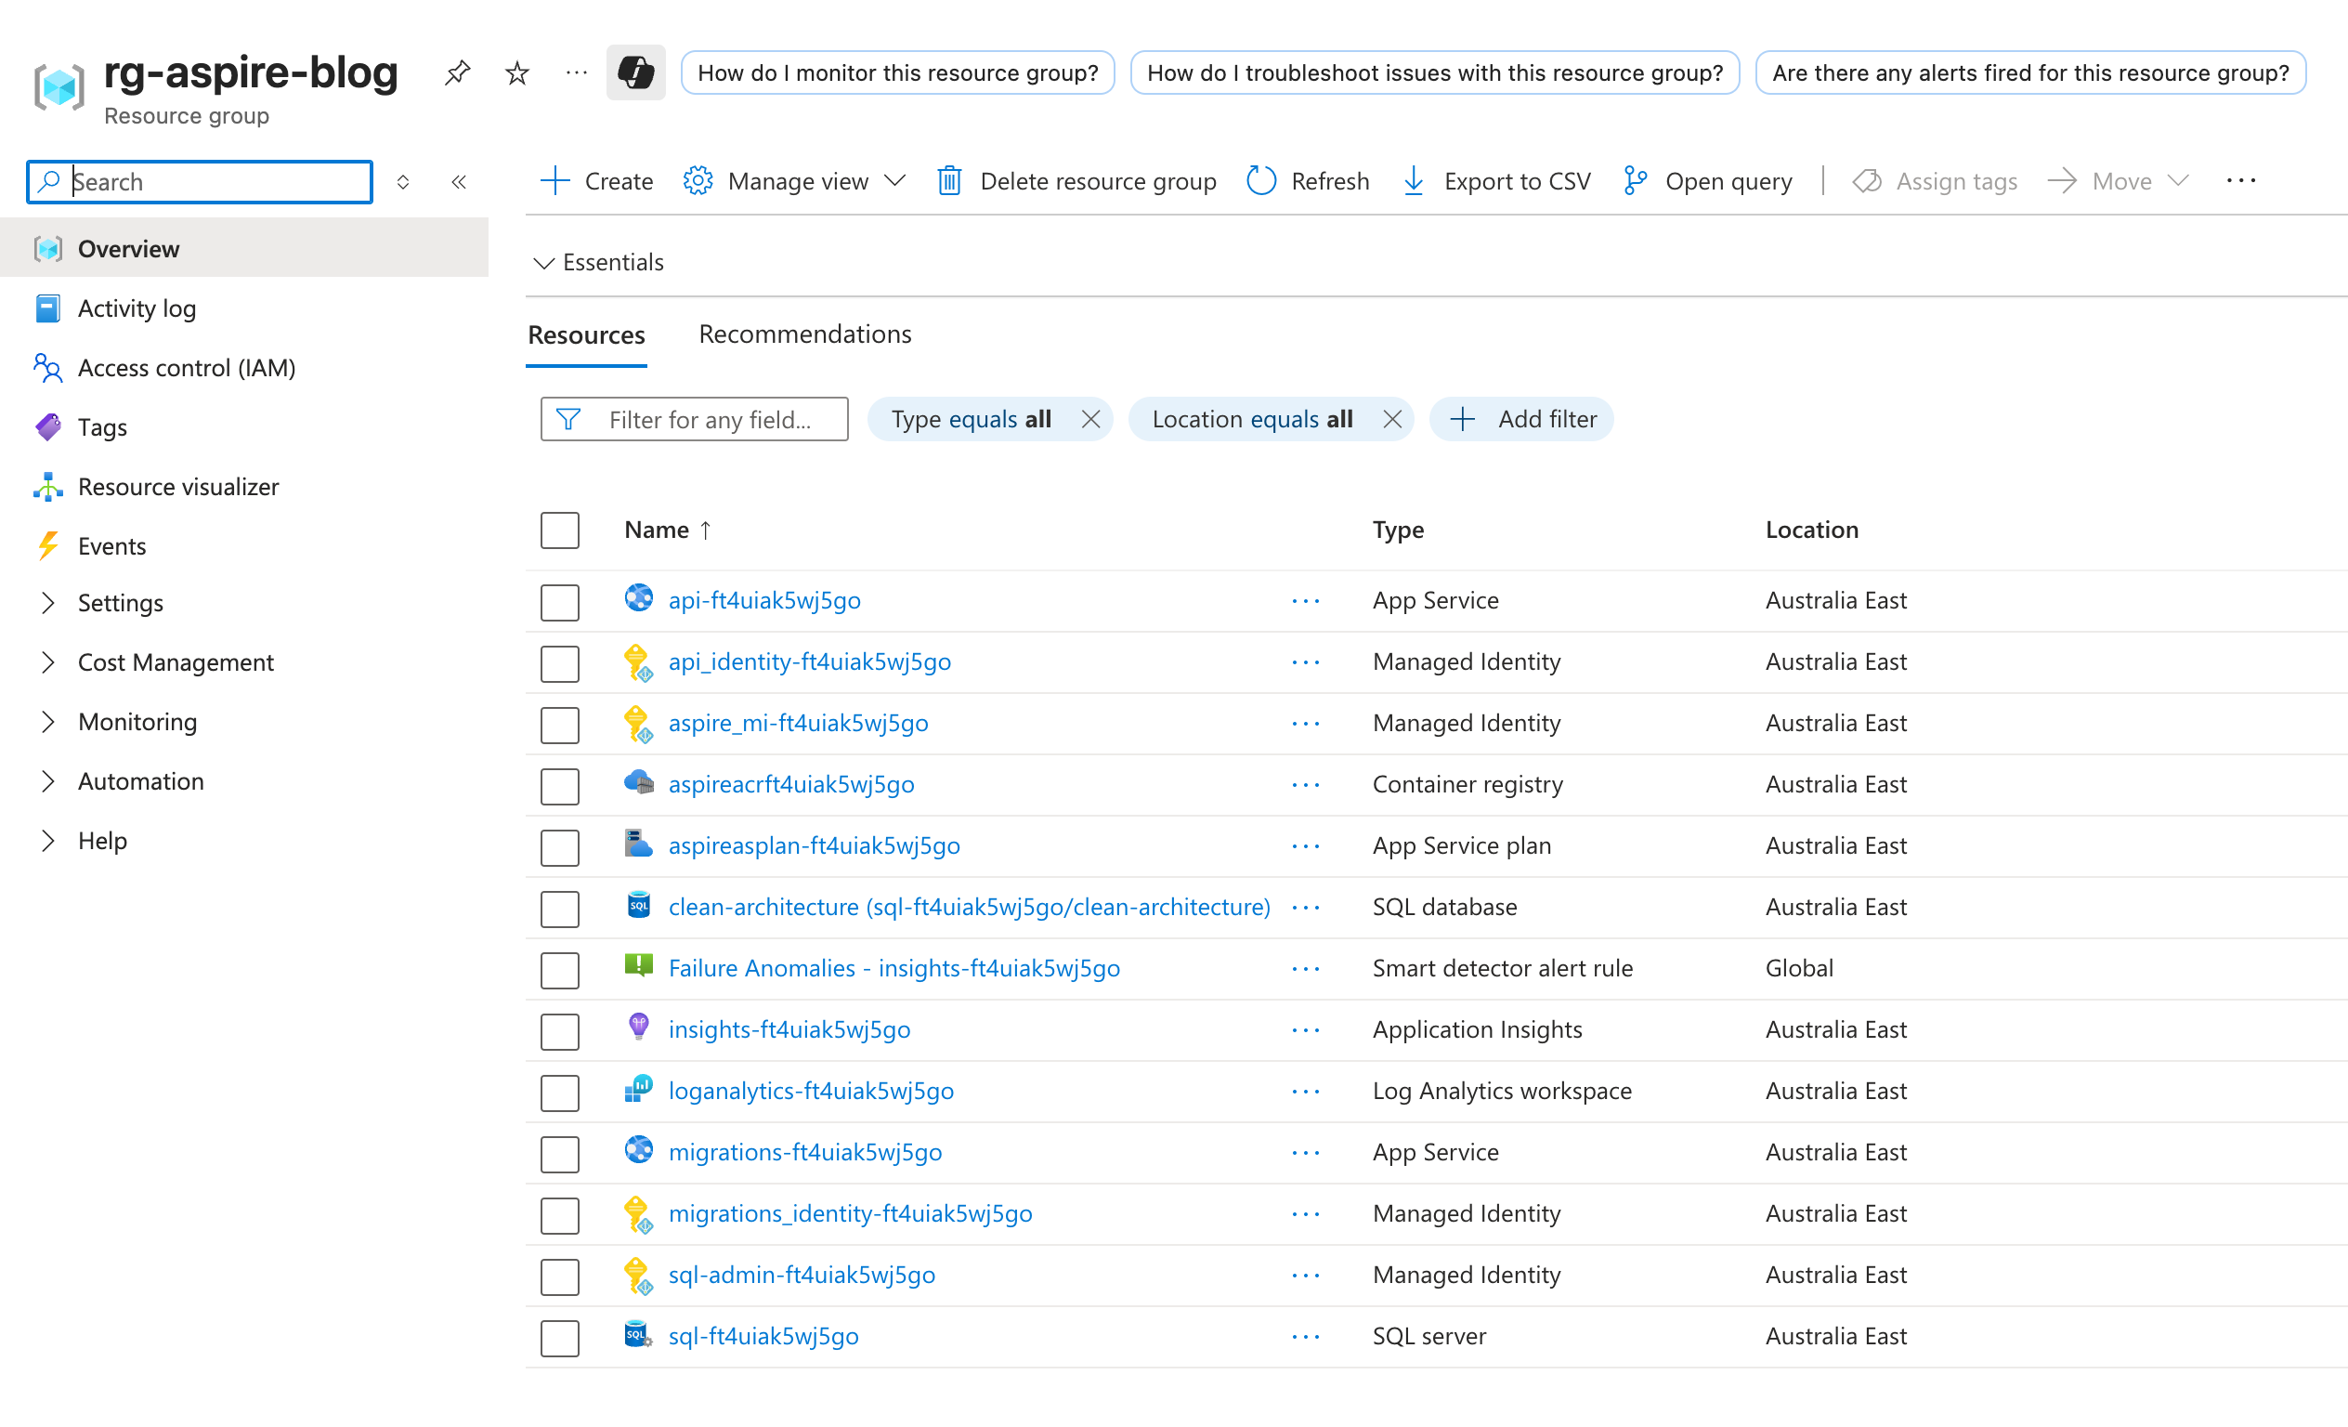Click the Export to CSV download icon
Screen dimensions: 2348x1427
coord(1415,180)
